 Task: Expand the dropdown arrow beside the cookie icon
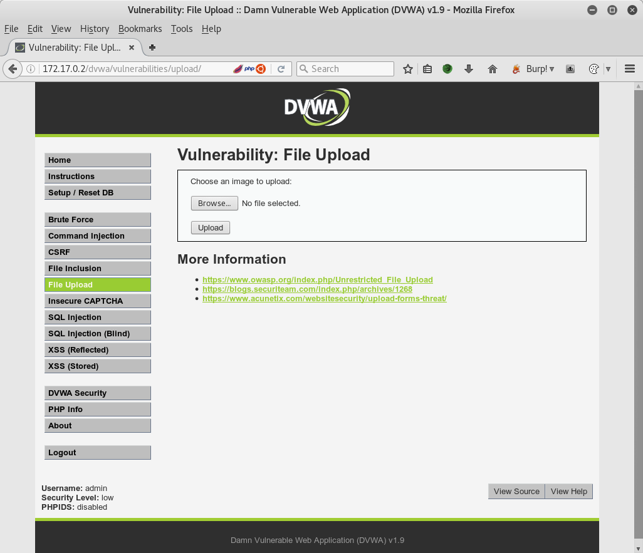(x=608, y=69)
